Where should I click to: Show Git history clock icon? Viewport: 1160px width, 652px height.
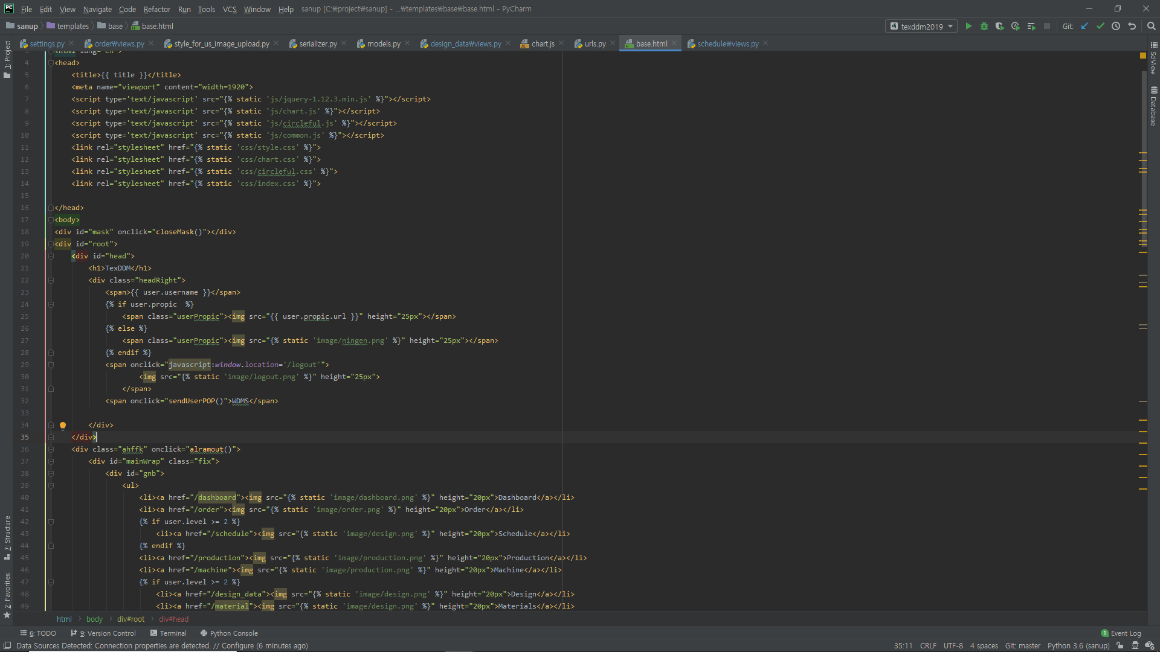[x=1116, y=26]
